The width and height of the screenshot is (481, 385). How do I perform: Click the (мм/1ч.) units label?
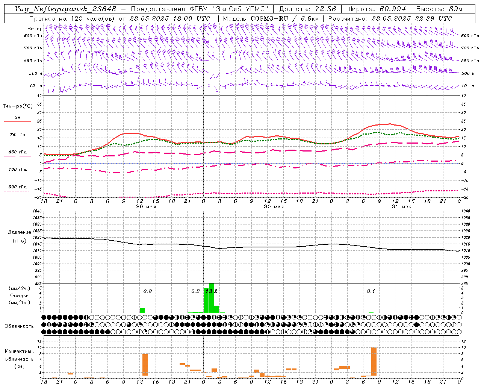[x=19, y=303]
